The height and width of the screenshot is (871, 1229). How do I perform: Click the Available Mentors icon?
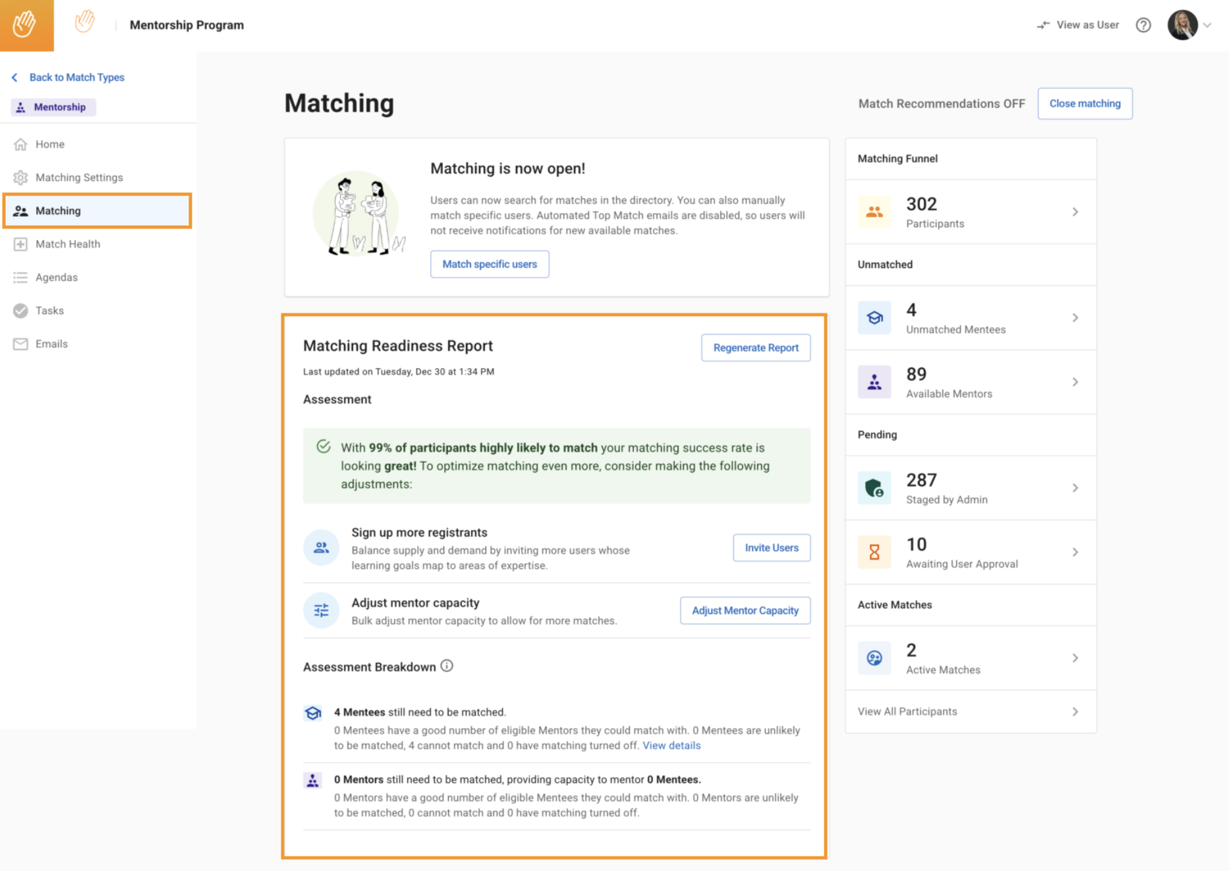874,383
